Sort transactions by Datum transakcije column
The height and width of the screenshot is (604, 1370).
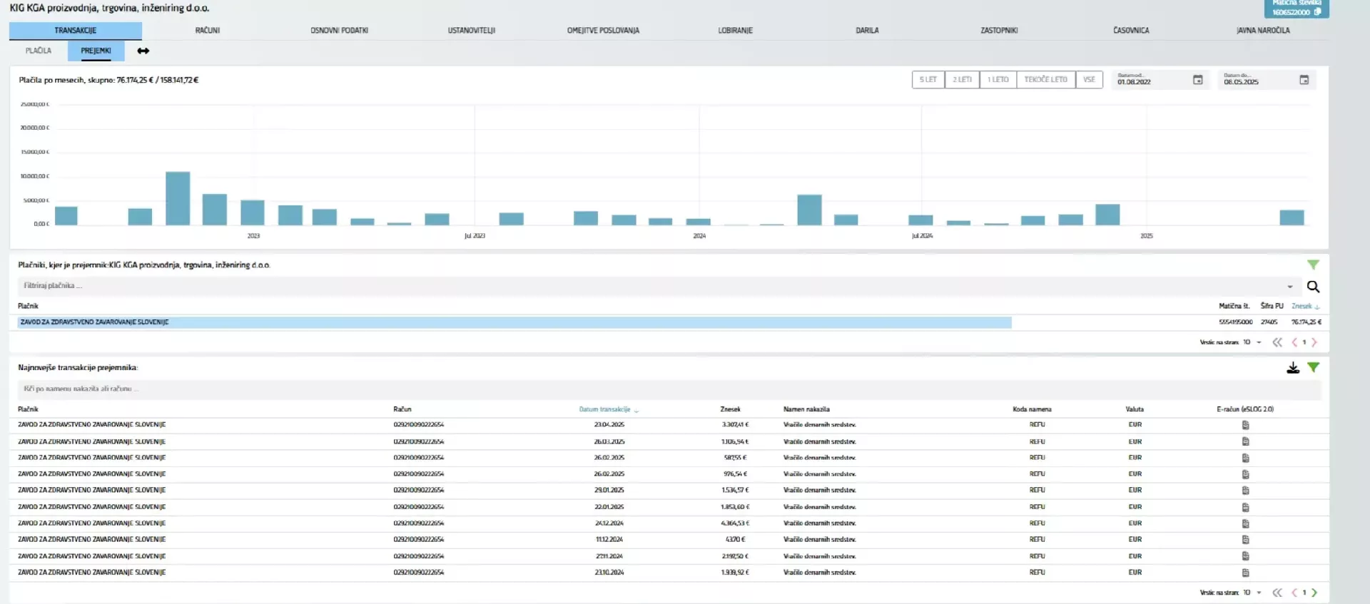coord(605,409)
